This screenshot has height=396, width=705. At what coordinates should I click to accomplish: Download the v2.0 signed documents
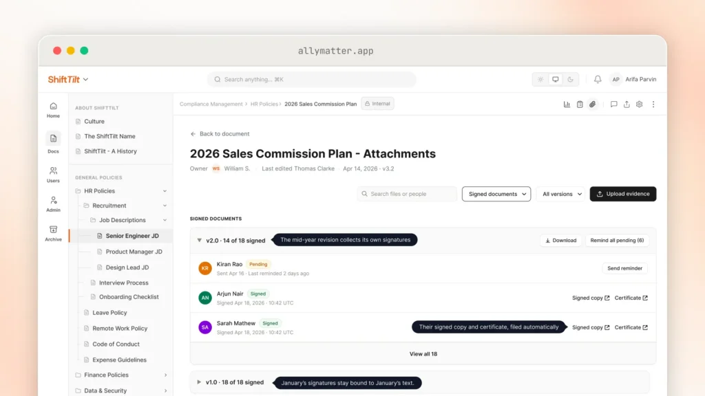560,240
